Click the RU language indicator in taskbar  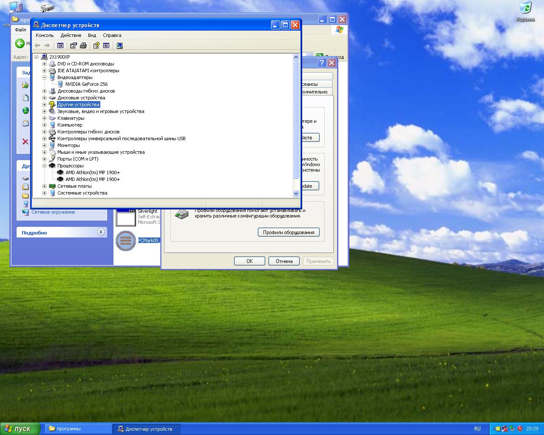pos(477,429)
